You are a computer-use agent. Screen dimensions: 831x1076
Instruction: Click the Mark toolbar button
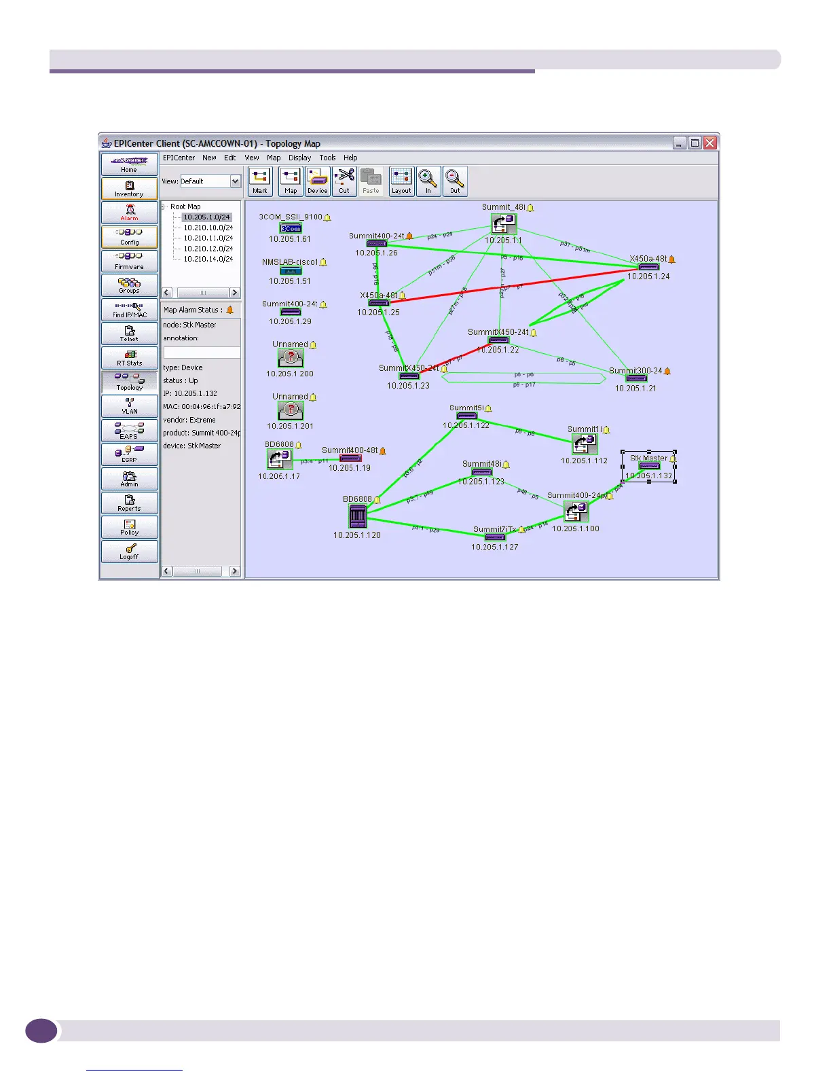pyautogui.click(x=260, y=181)
